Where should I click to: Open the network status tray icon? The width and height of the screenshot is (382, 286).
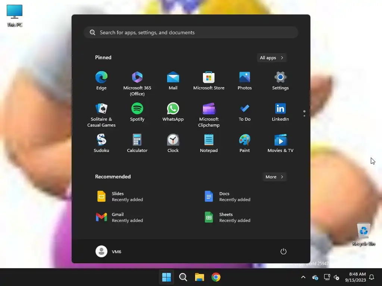(x=327, y=277)
